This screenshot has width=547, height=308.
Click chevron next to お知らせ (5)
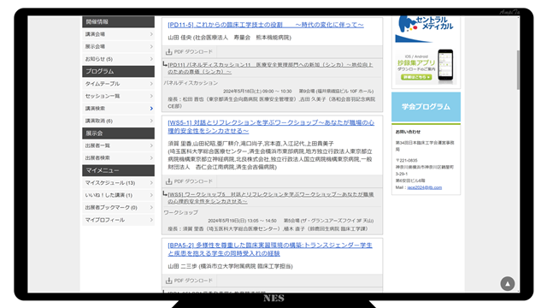151,59
